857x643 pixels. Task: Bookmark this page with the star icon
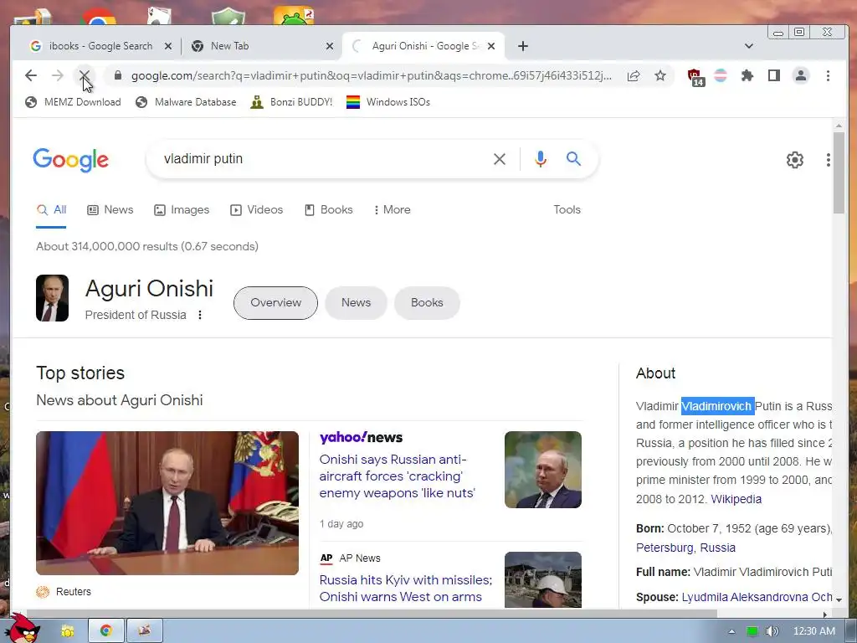[x=660, y=75]
